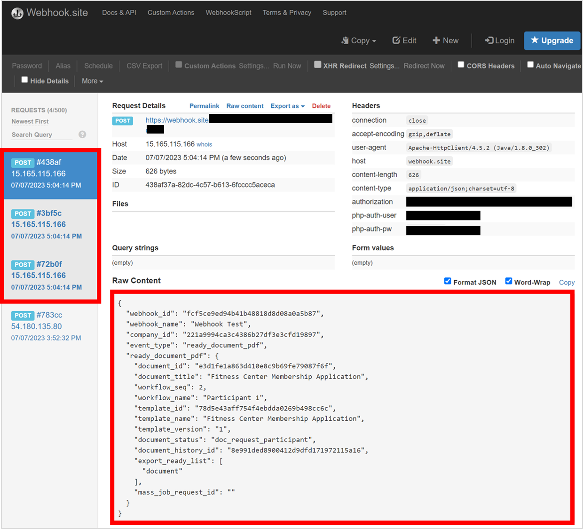Click the user-agent header value
Screen dimensions: 583x529
tap(479, 148)
